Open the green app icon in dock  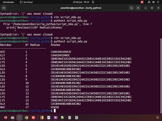click(x=62, y=118)
